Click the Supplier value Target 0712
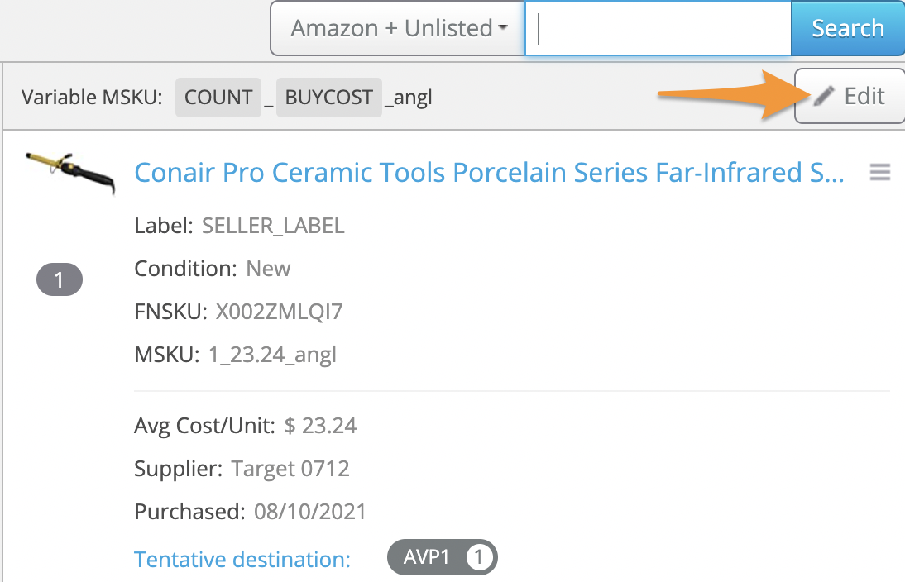905x582 pixels. [290, 469]
